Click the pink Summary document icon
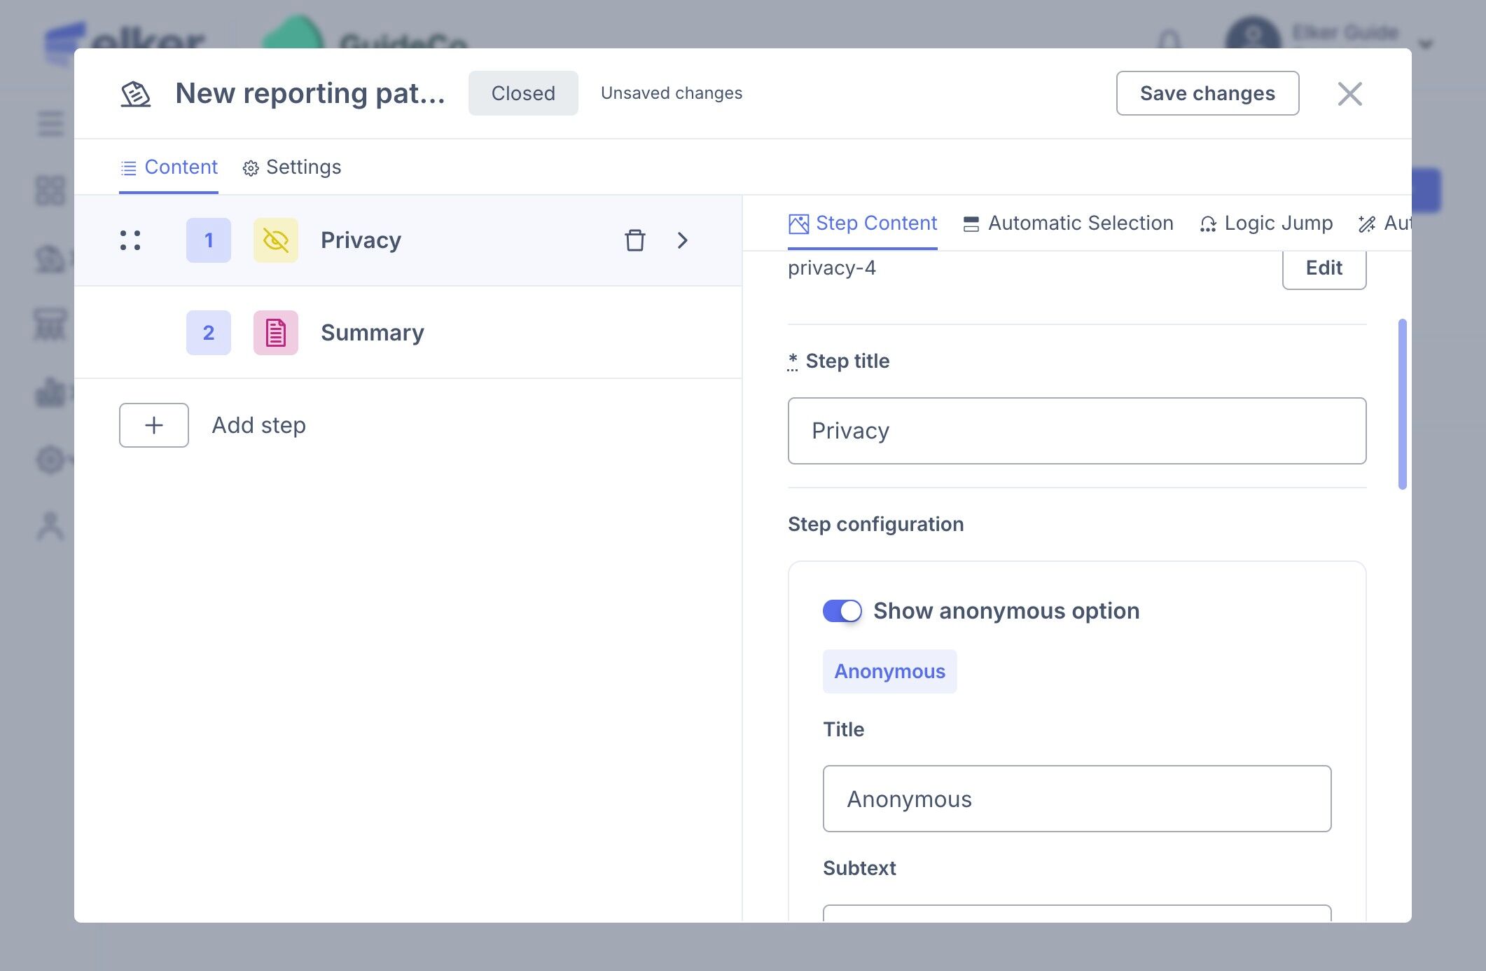 275,333
